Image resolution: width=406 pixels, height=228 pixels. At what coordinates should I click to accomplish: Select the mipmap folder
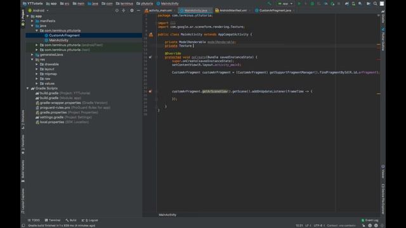click(x=51, y=74)
